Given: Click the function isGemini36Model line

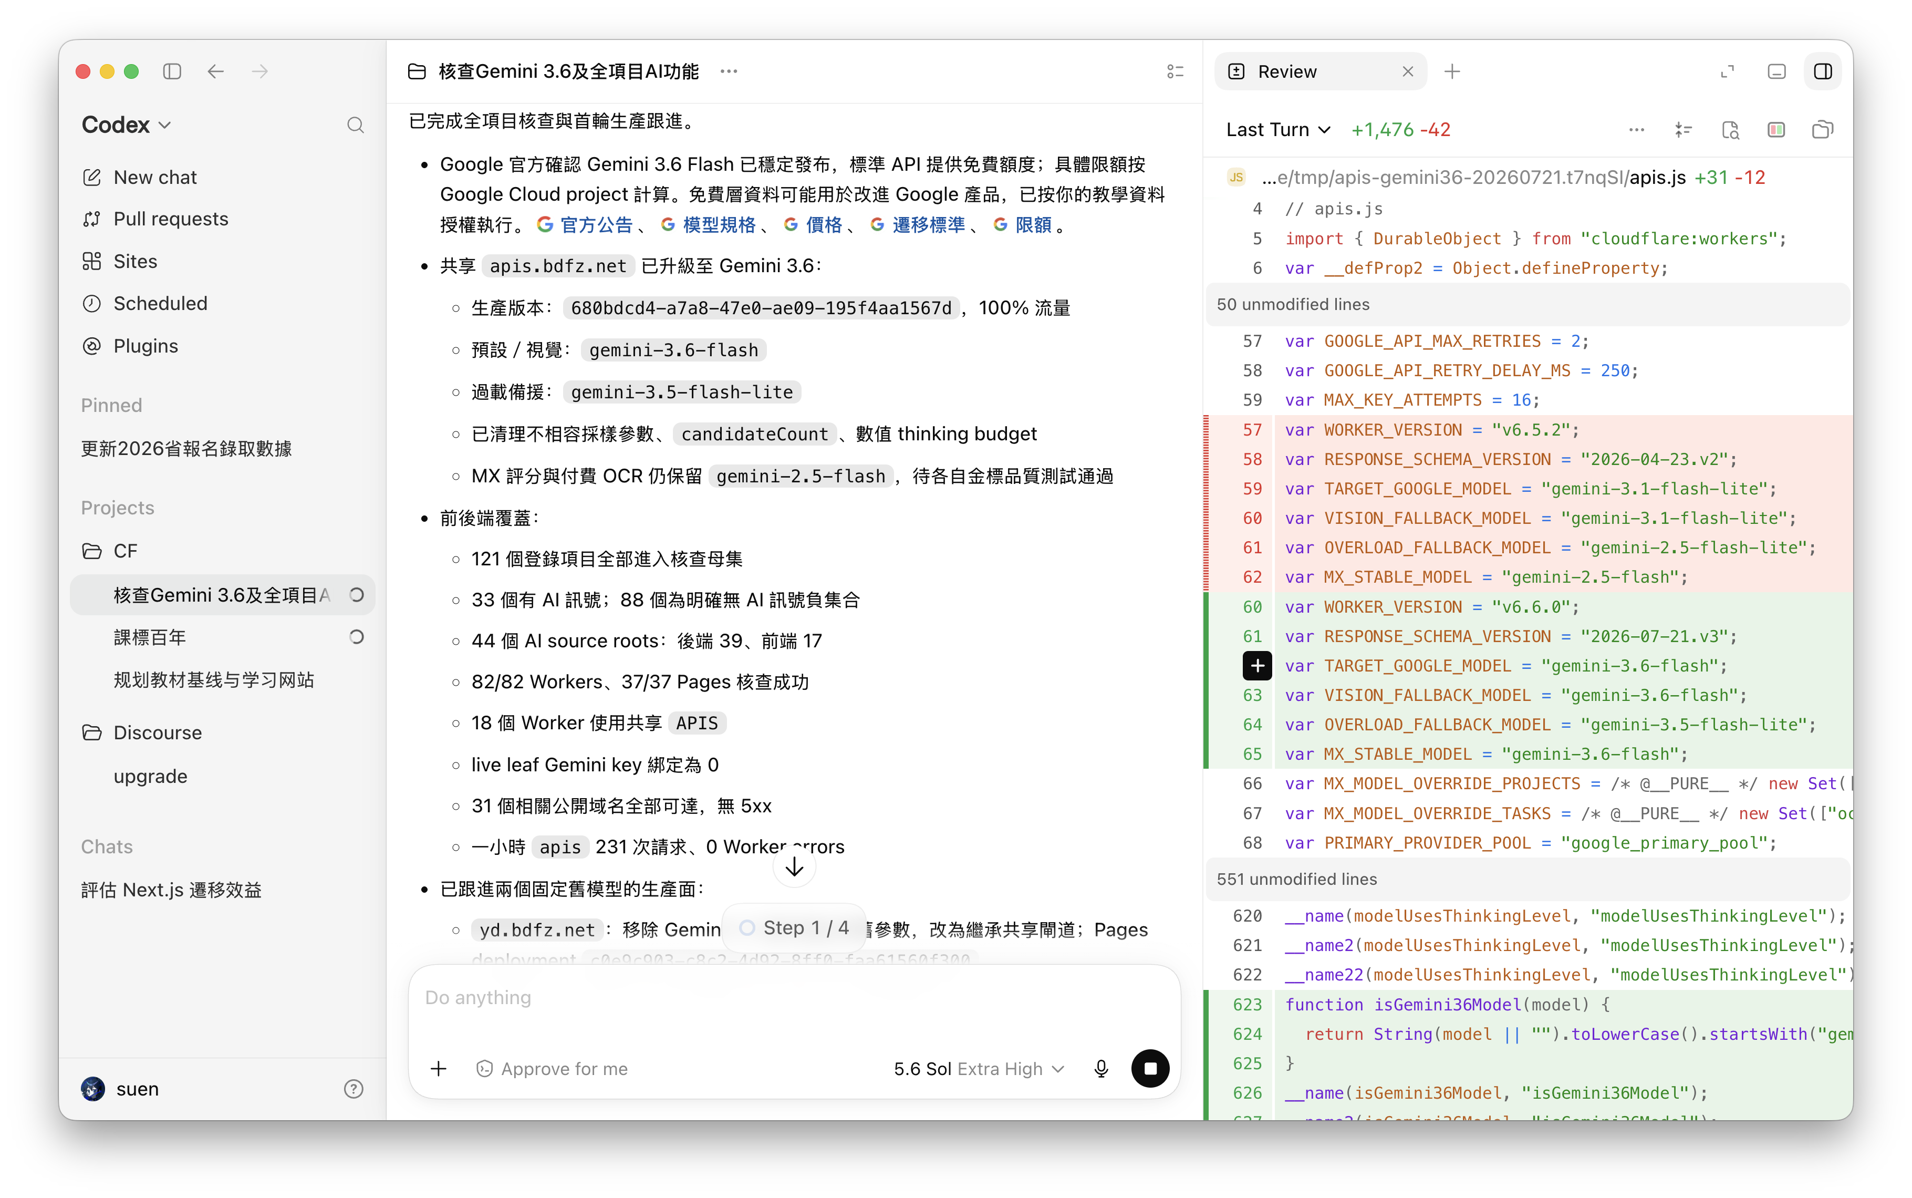Looking at the screenshot, I should pyautogui.click(x=1528, y=1005).
